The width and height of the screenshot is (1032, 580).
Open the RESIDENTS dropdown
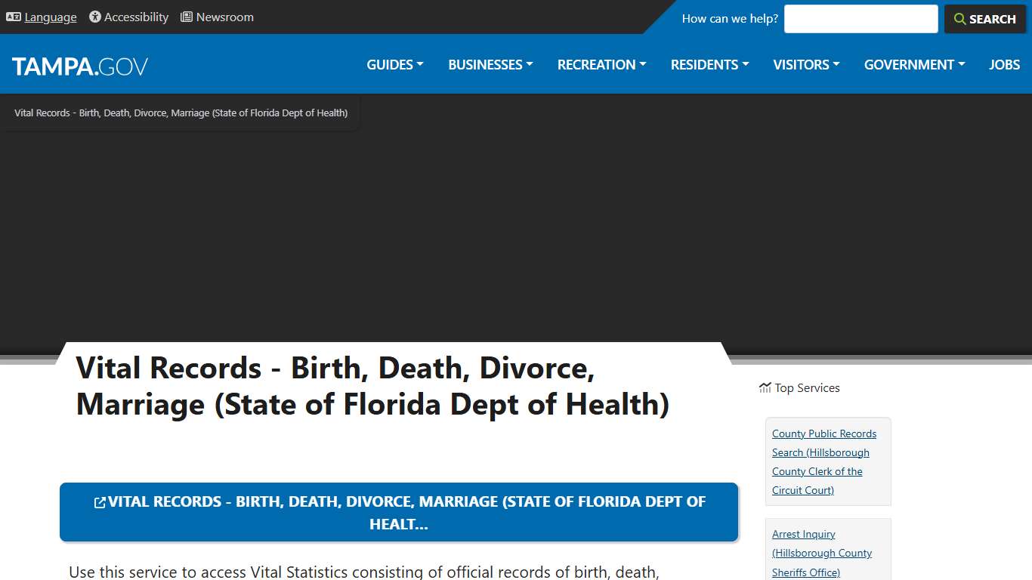coord(709,65)
